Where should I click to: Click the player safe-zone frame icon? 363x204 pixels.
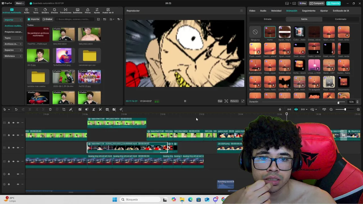226,101
